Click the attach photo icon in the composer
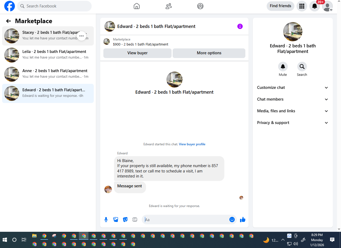This screenshot has height=248, width=341. click(116, 220)
